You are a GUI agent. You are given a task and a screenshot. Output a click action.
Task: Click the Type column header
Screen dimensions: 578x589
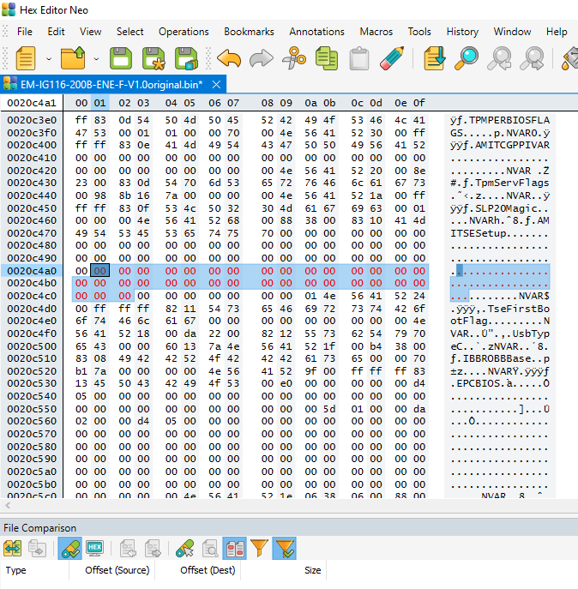(16, 570)
